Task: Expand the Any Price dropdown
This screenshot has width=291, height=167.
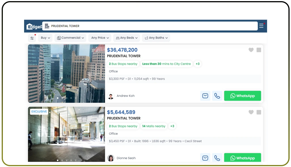Action: pos(100,38)
